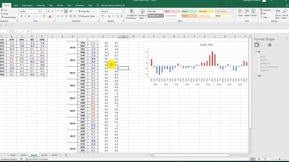The height and width of the screenshot is (162, 289).
Task: Open the Page Layout ribbon tab
Action: click(x=27, y=5)
